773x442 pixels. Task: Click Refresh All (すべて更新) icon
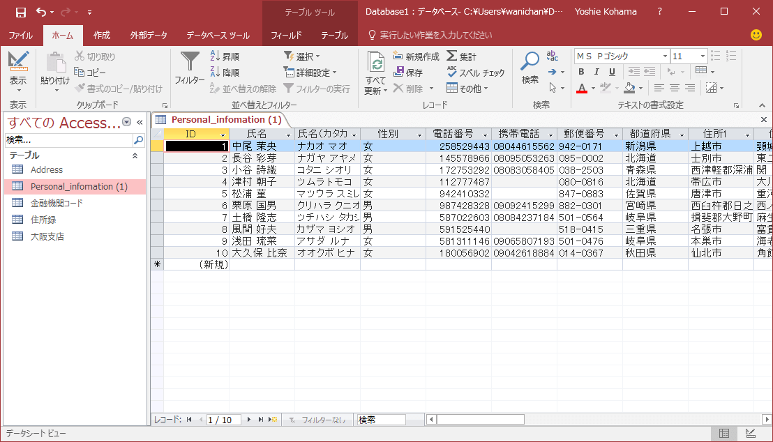click(x=375, y=63)
